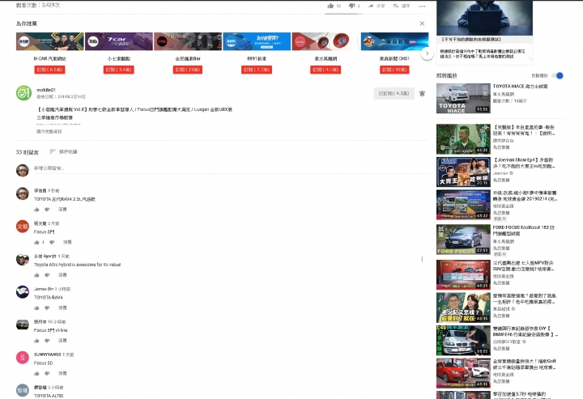
Task: Like the Focus st-line comment
Action: point(36,340)
